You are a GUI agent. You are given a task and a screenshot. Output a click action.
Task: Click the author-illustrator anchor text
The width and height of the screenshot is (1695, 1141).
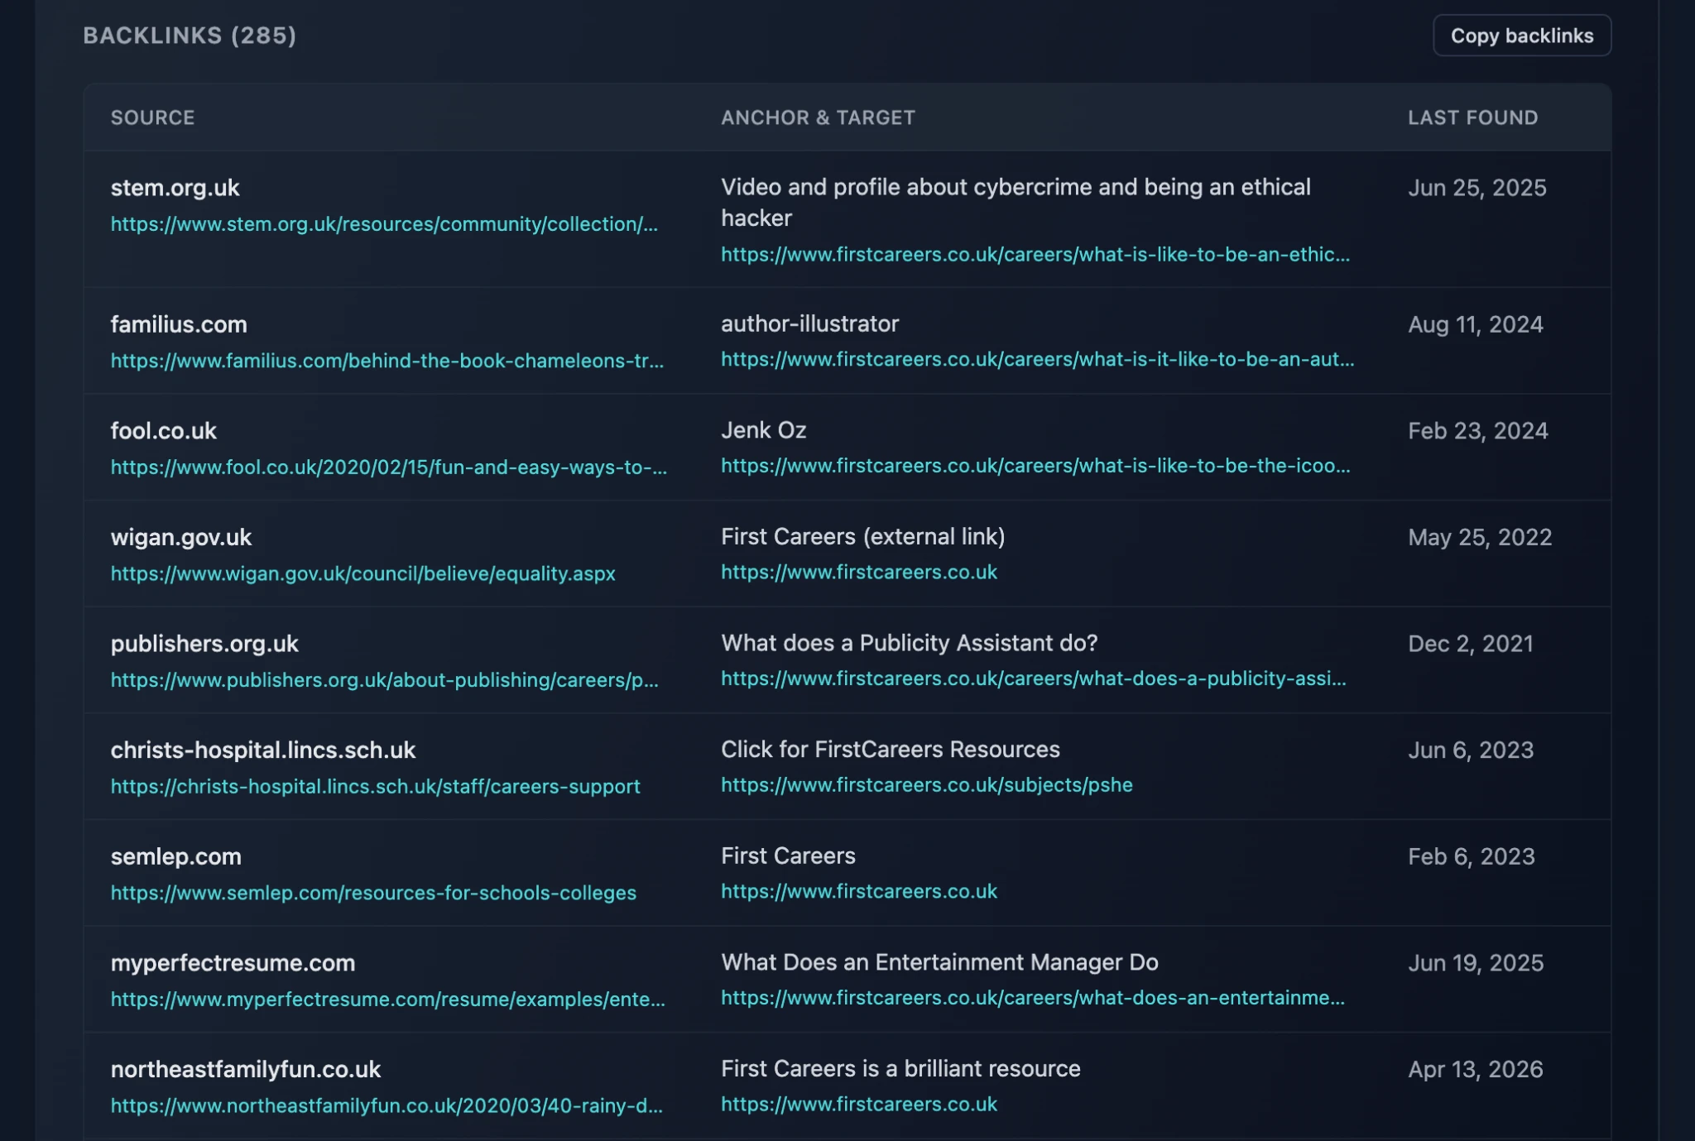point(809,324)
